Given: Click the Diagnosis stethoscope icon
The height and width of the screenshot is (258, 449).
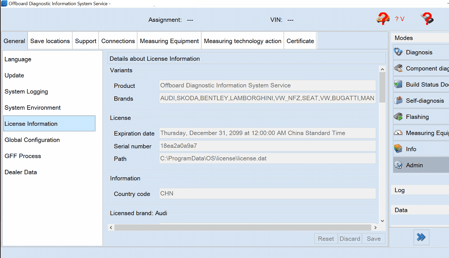Looking at the screenshot, I should pos(398,52).
